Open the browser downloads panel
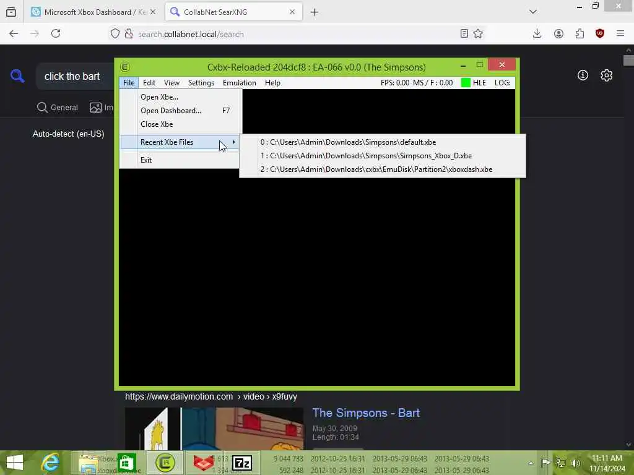This screenshot has height=475, width=634. pos(537,33)
